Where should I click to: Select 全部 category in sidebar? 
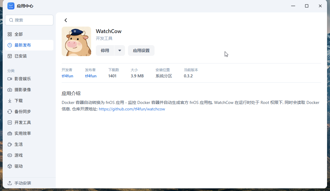[29, 34]
